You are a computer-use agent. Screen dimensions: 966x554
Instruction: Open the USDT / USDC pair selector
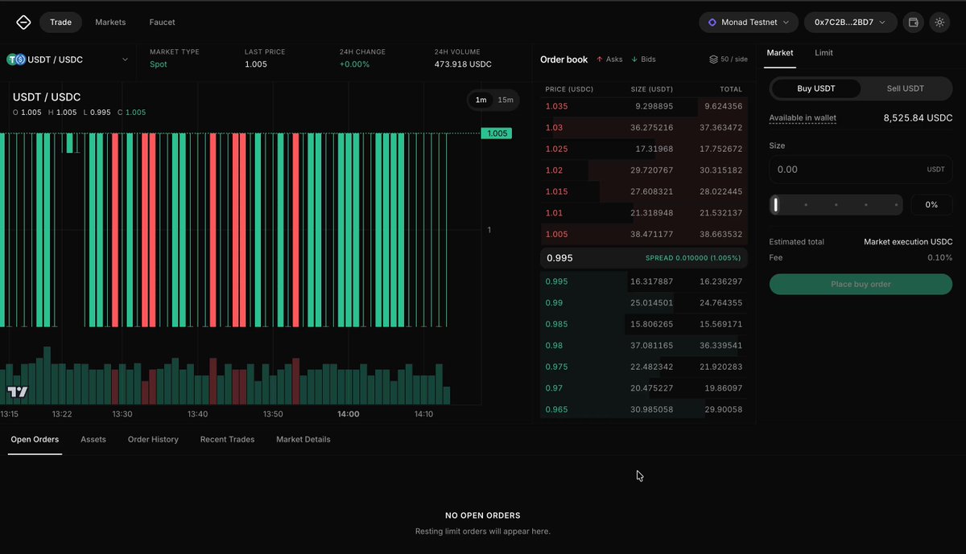pyautogui.click(x=68, y=60)
